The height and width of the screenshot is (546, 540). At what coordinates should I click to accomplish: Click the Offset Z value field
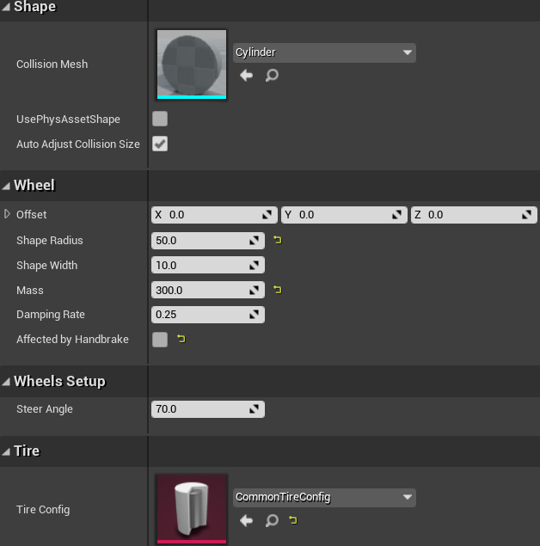[x=474, y=215]
